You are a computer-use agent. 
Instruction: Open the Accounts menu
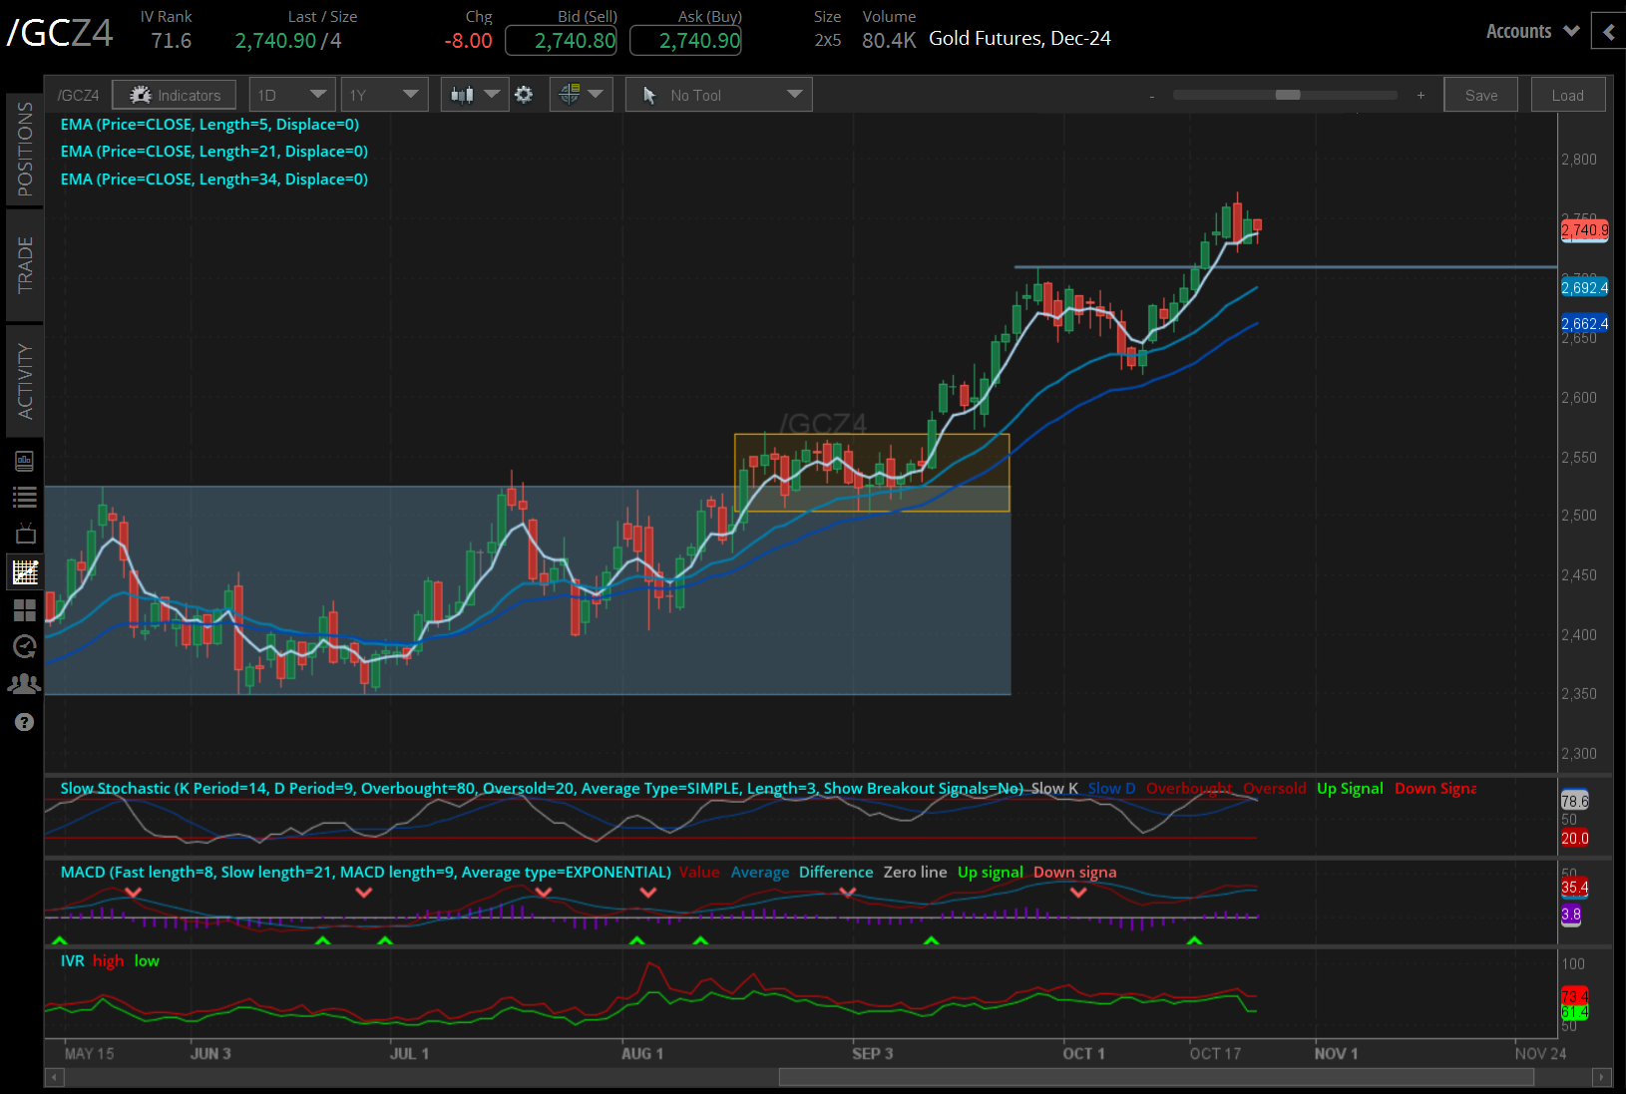coord(1531,31)
